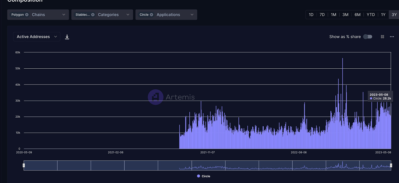399x183 pixels.
Task: Remove the Polygon chain filter chip
Action: pos(27,15)
